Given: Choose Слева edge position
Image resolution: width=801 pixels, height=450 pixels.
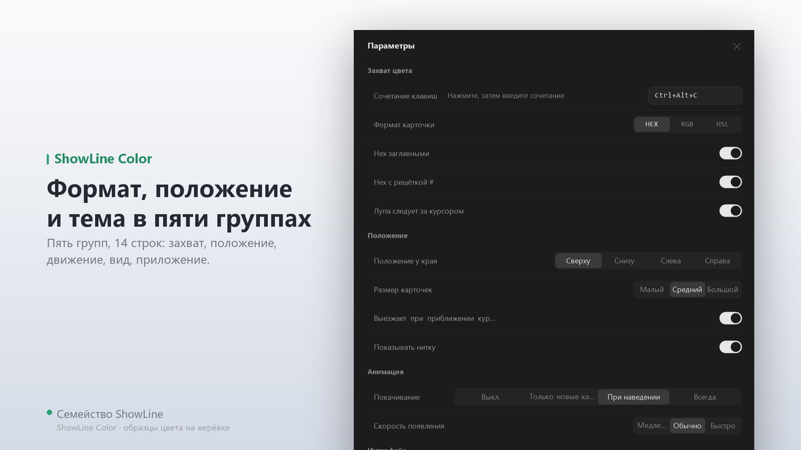Looking at the screenshot, I should [x=670, y=261].
